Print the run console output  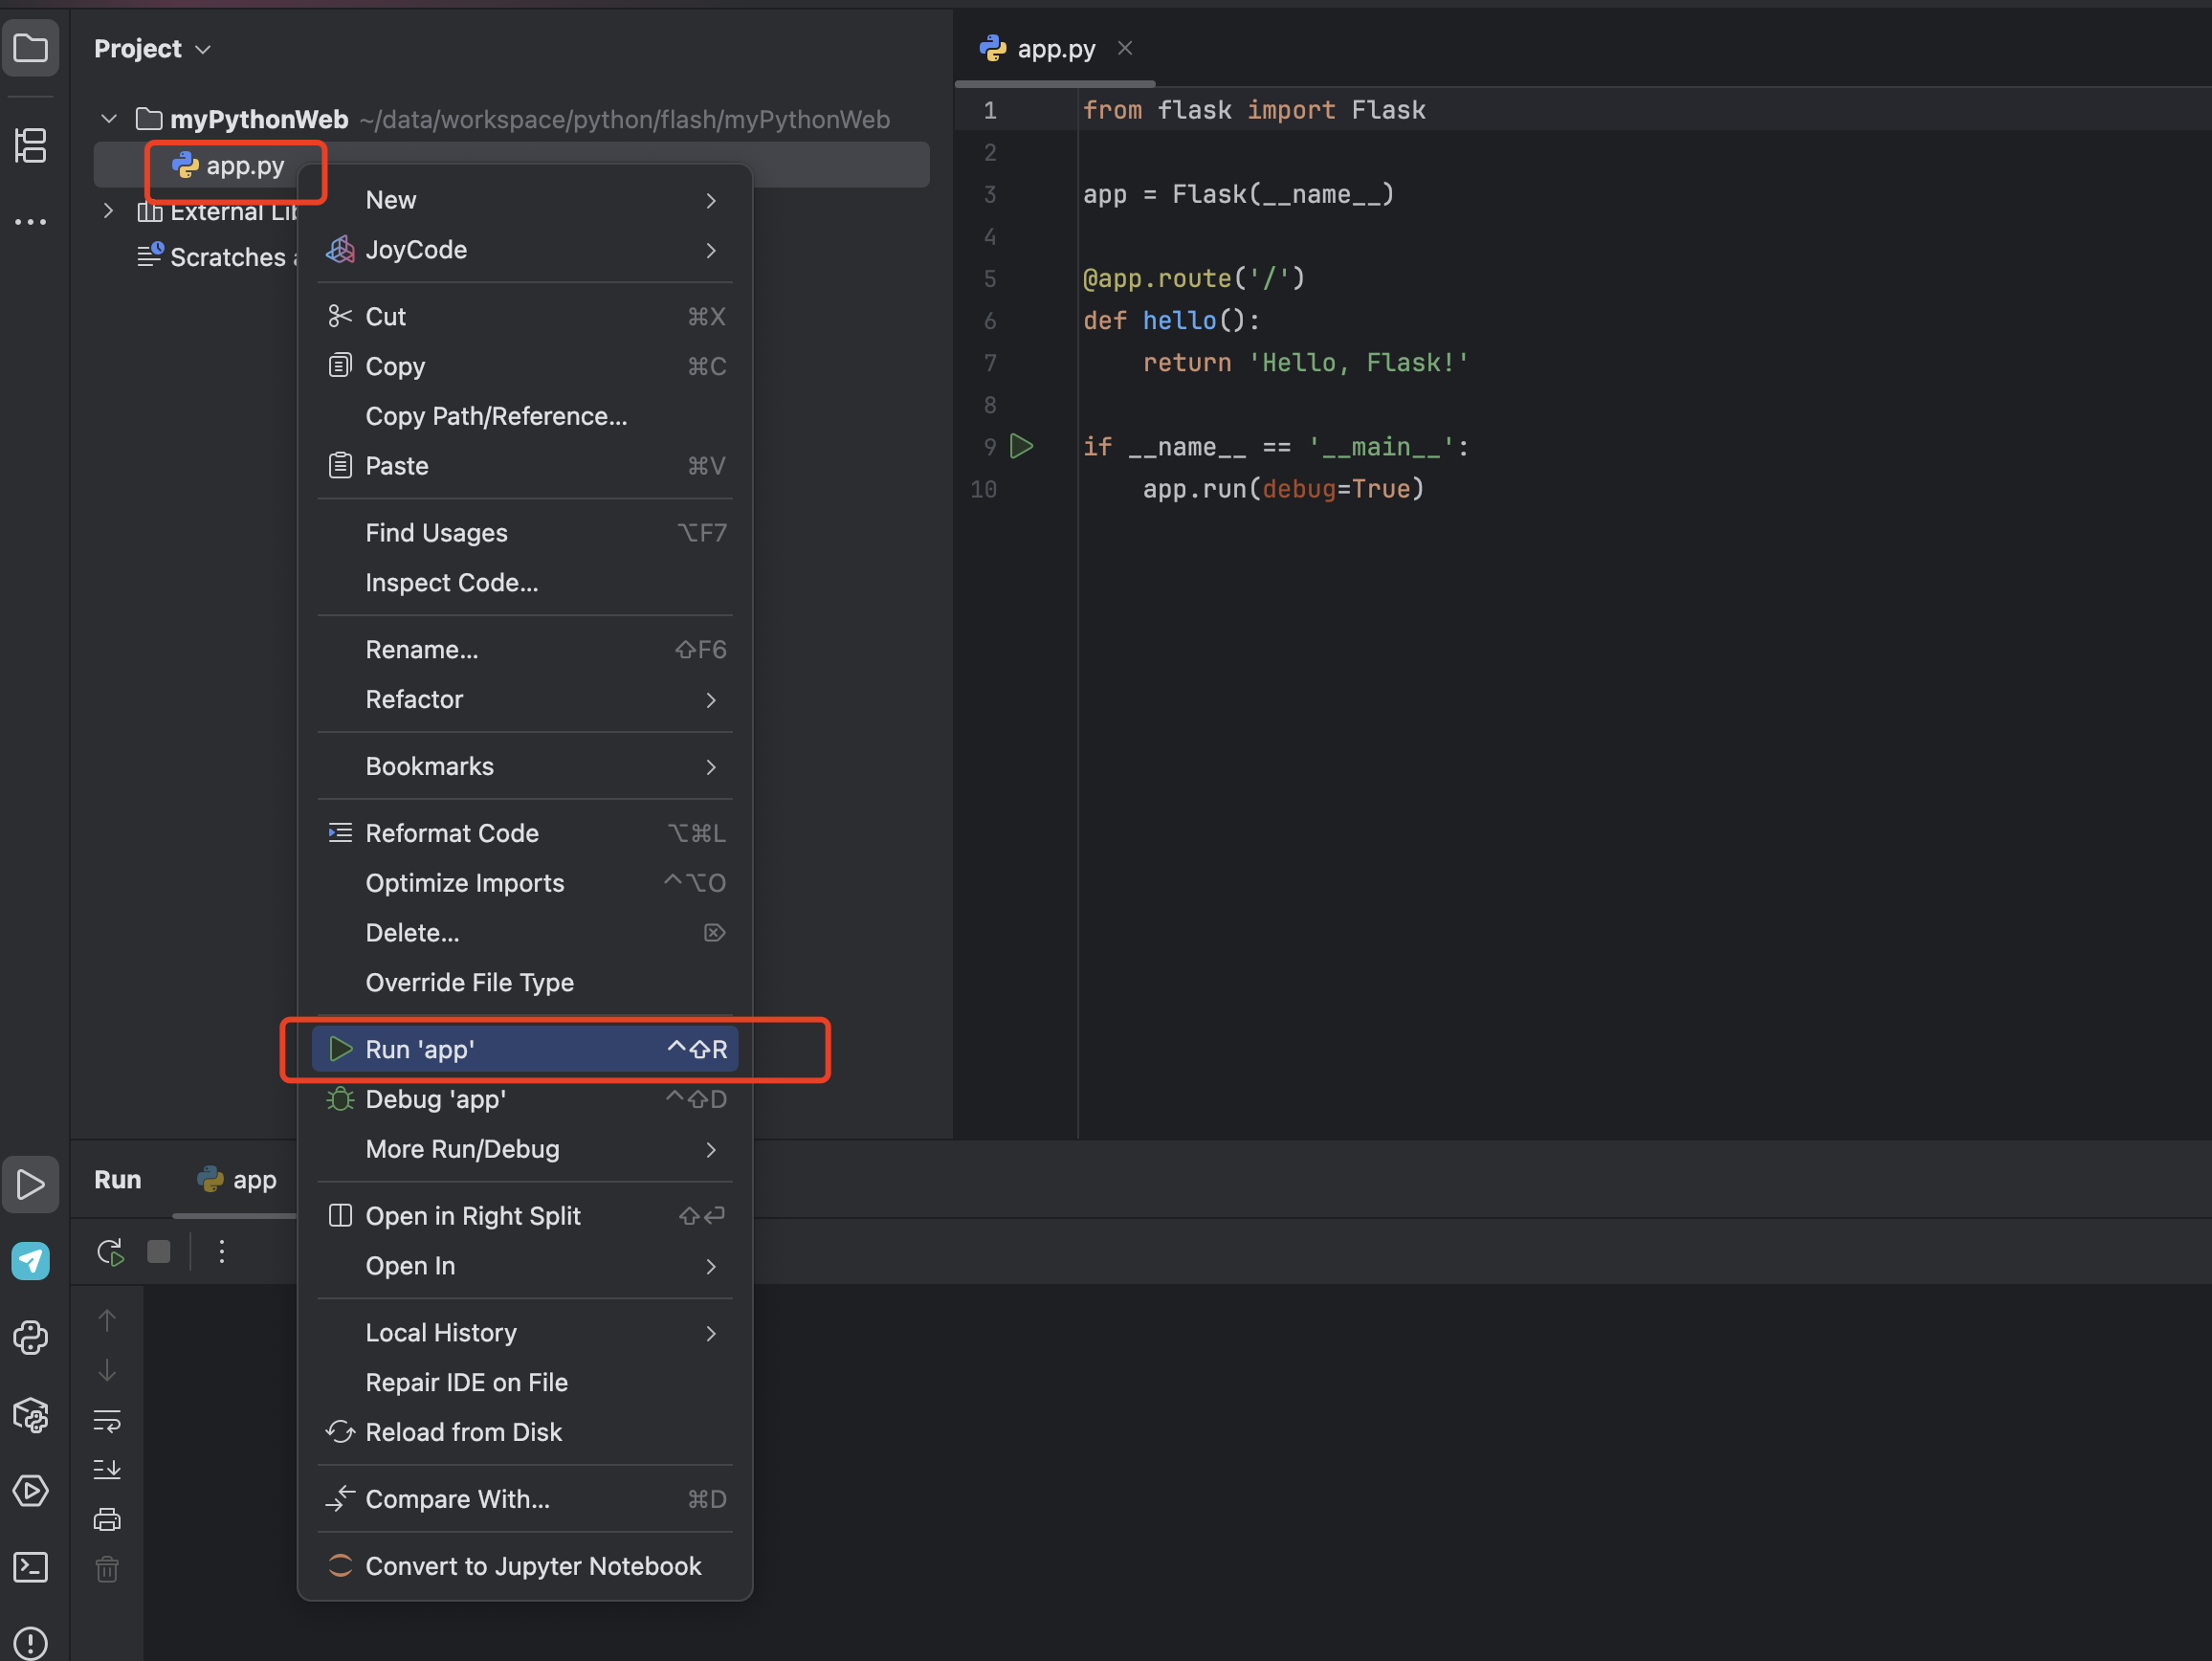click(107, 1519)
